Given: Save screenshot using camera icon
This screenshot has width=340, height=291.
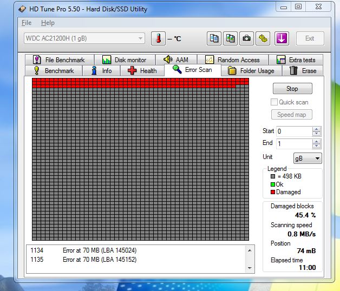Looking at the screenshot, I should pyautogui.click(x=246, y=38).
